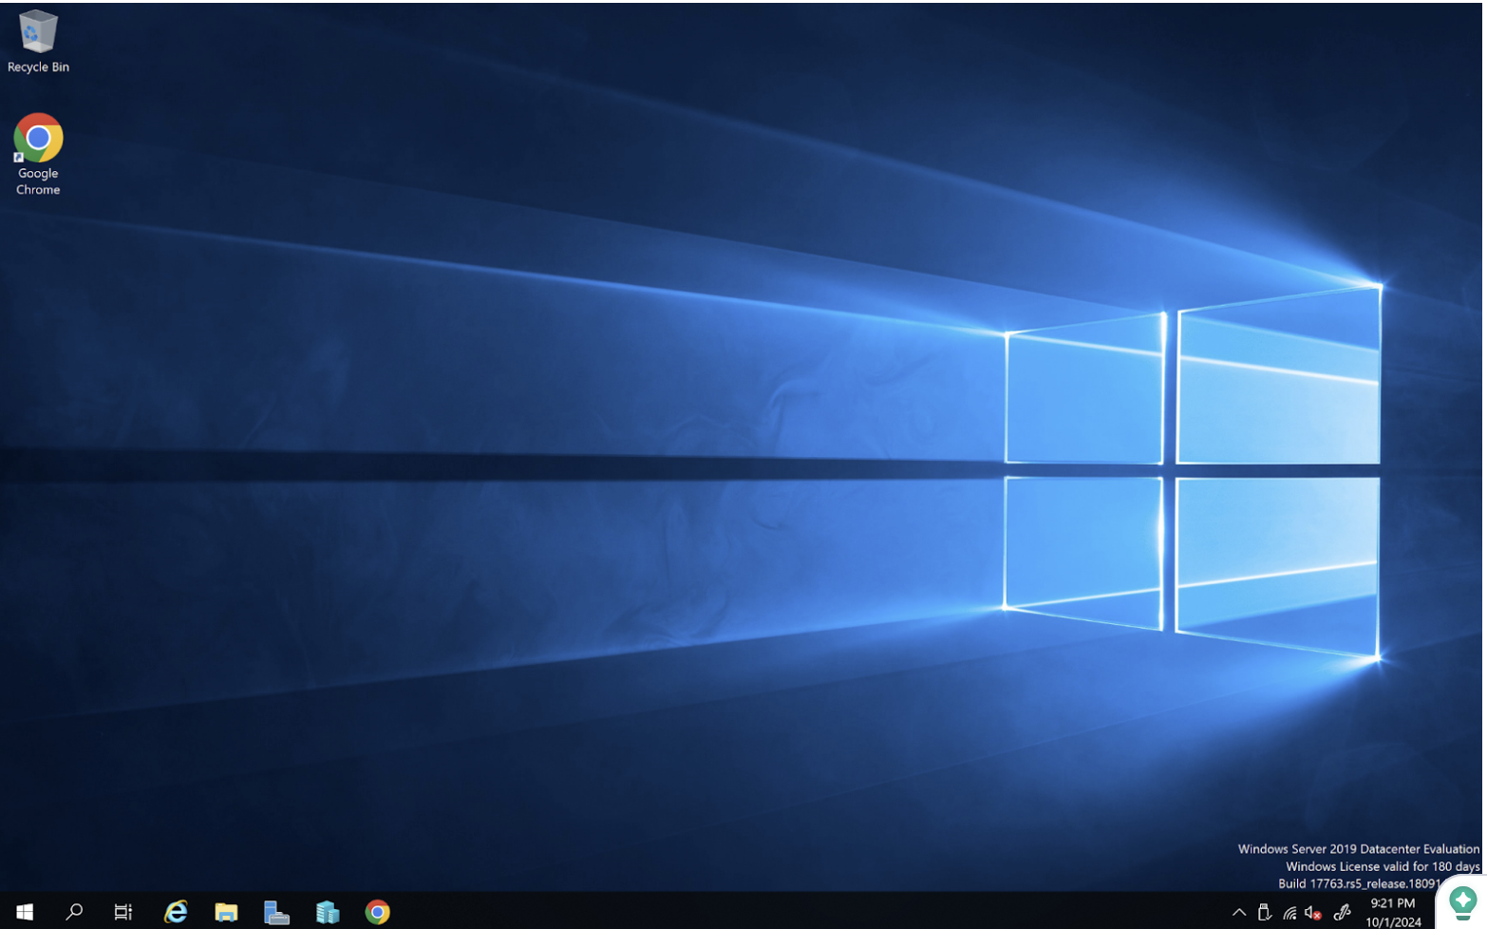The height and width of the screenshot is (929, 1487).
Task: Click the "Recycle Bin" label text
Action: coord(38,67)
